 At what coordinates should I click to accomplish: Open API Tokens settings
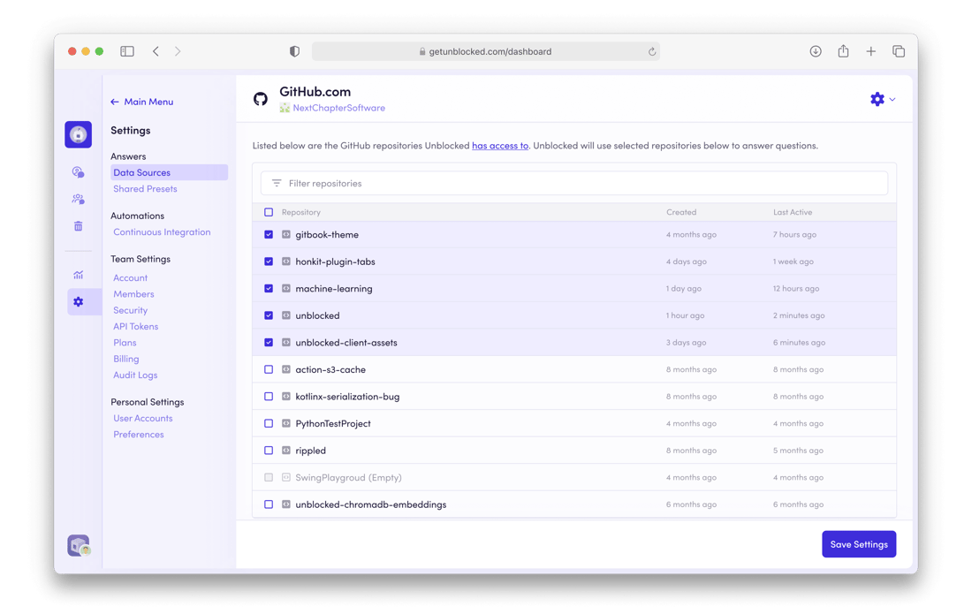tap(136, 327)
